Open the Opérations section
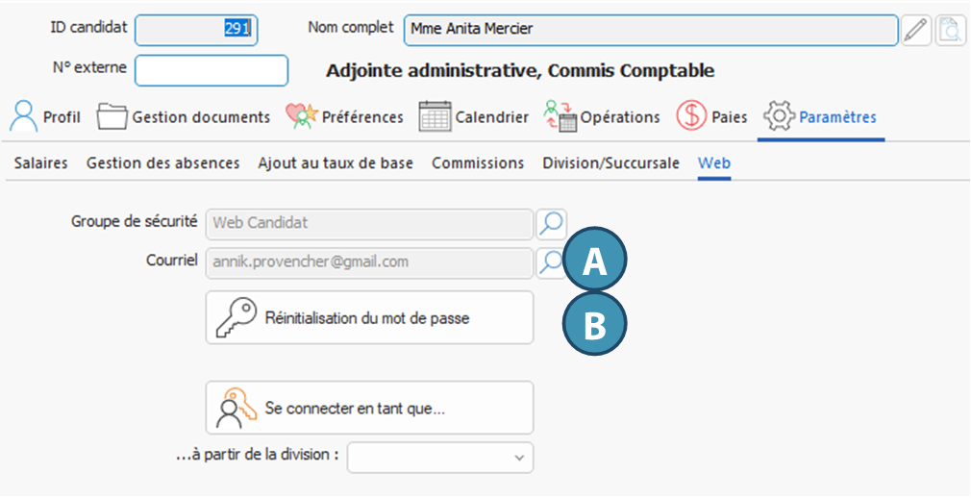This screenshot has height=498, width=971. click(603, 117)
